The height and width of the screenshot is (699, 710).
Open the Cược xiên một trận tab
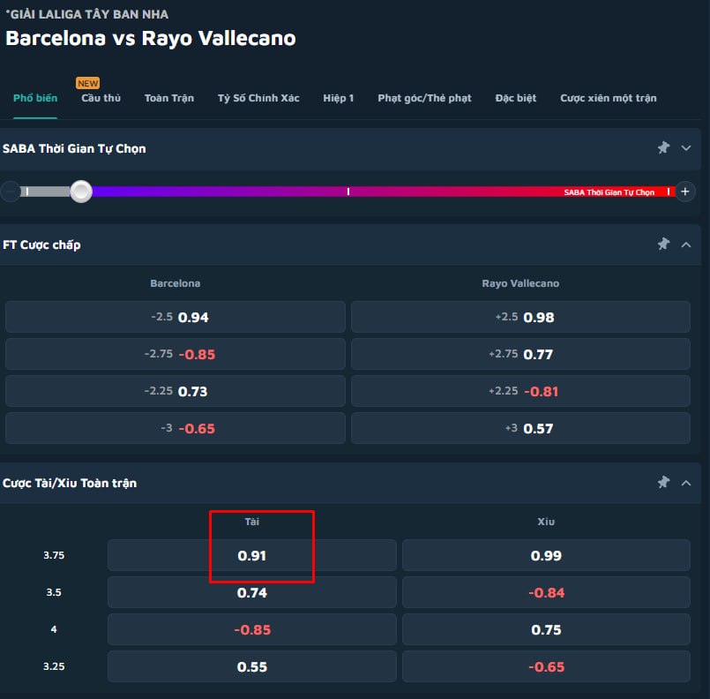[x=608, y=98]
